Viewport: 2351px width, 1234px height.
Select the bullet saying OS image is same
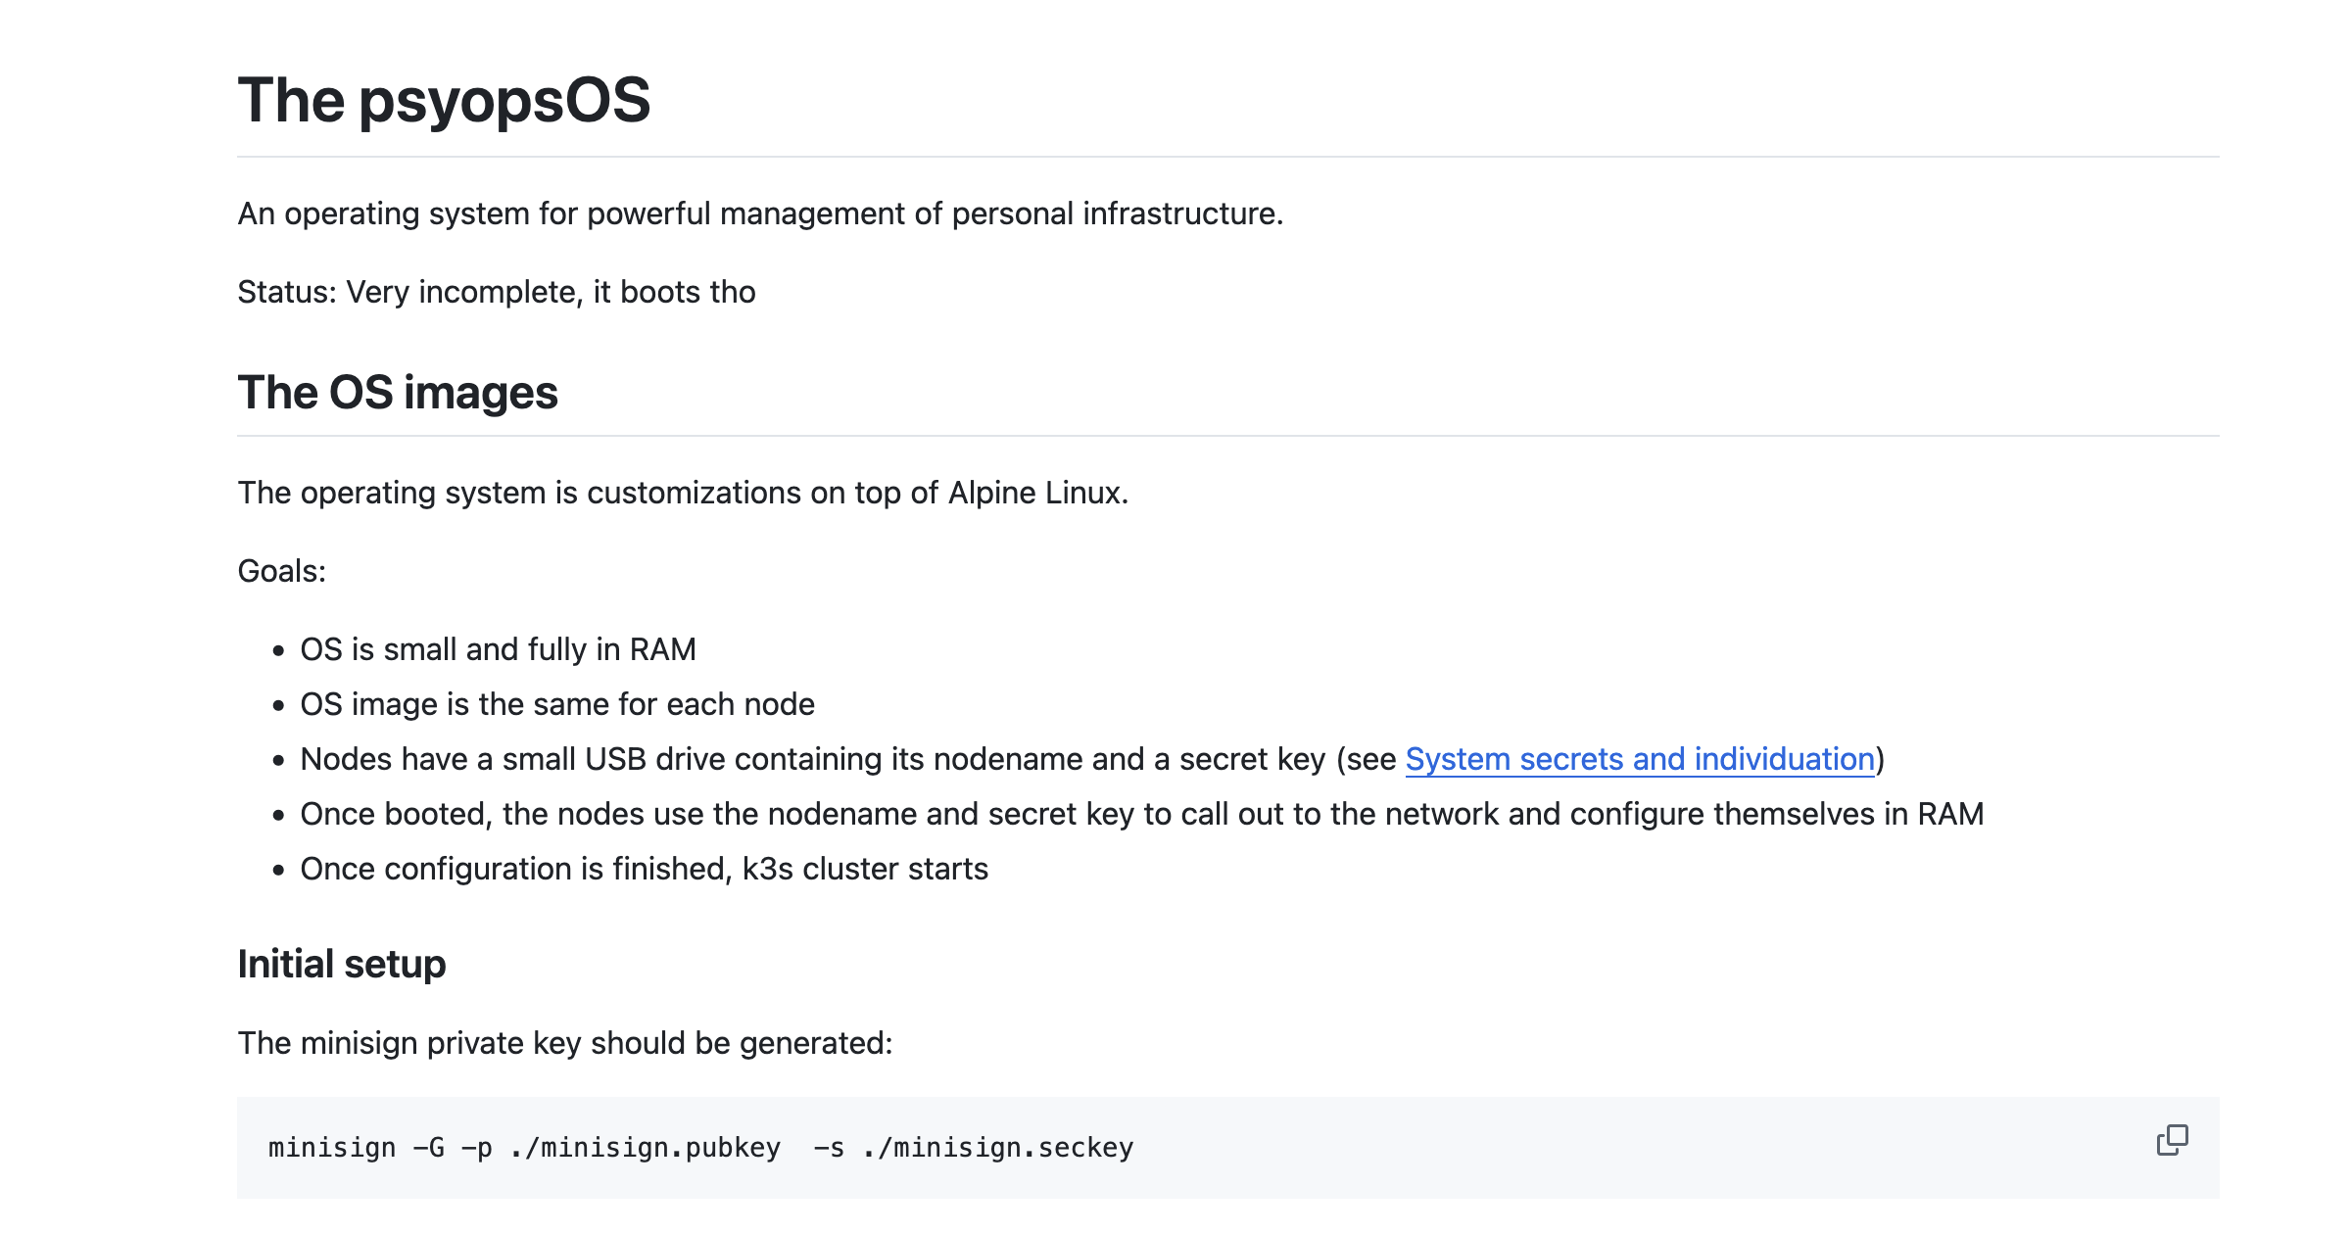point(558,703)
